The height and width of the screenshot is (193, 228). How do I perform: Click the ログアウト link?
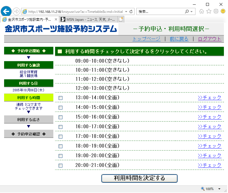coord(210,39)
